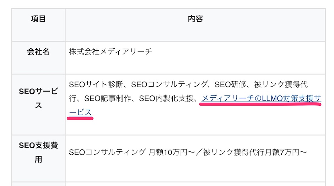This screenshot has width=334, height=186.
Task: Click the メディアリーチ portion of underlined link
Action: 228,99
